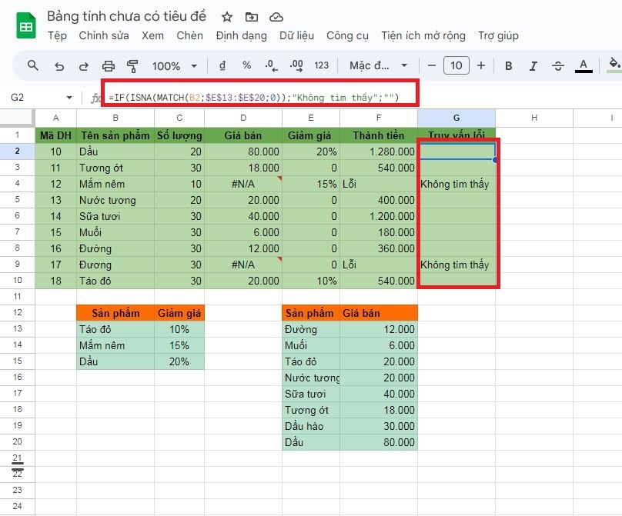Viewport: 622px width, 516px height.
Task: Star this spreadsheet
Action: [227, 17]
